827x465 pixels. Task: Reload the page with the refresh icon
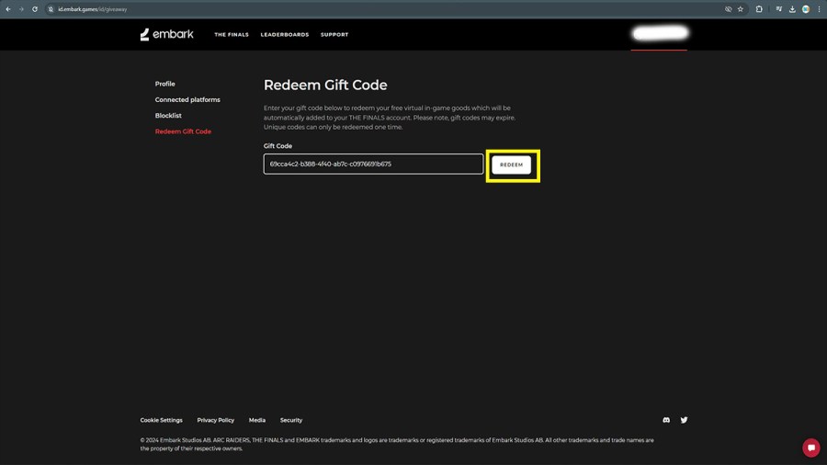pos(35,9)
